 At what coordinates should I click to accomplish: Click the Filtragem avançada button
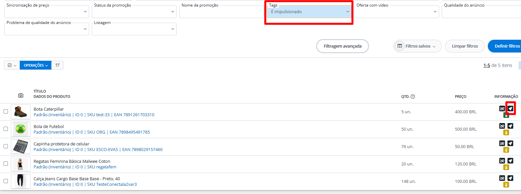[342, 46]
